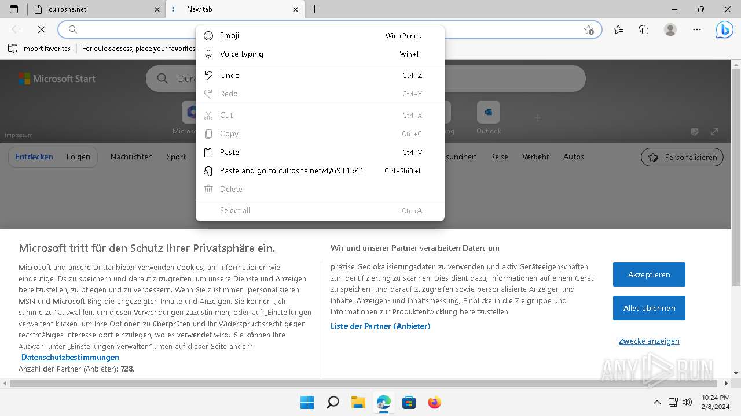Open the browser profile avatar
741x416 pixels.
[x=670, y=29]
